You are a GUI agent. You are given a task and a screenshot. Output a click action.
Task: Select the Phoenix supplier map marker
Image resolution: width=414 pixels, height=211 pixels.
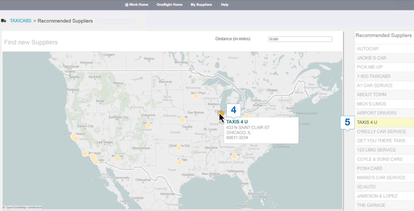click(x=117, y=158)
